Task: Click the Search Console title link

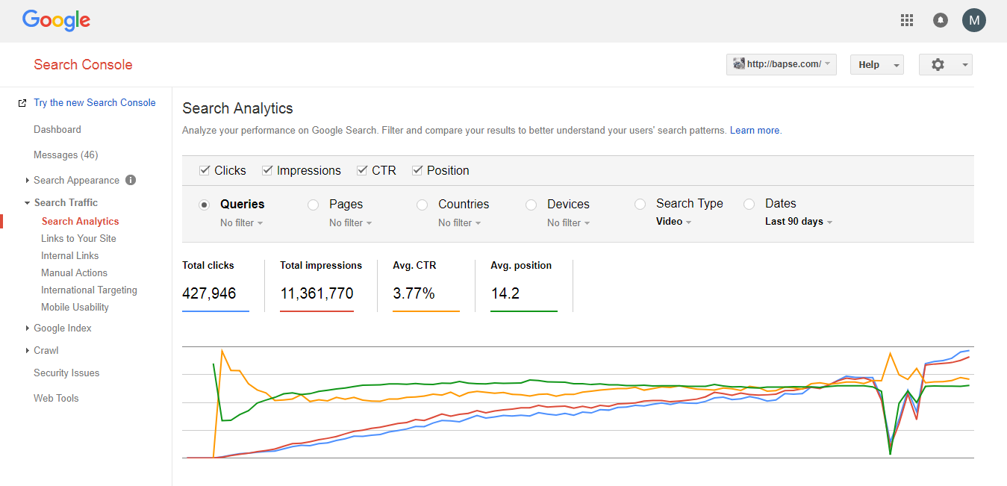Action: coord(83,64)
